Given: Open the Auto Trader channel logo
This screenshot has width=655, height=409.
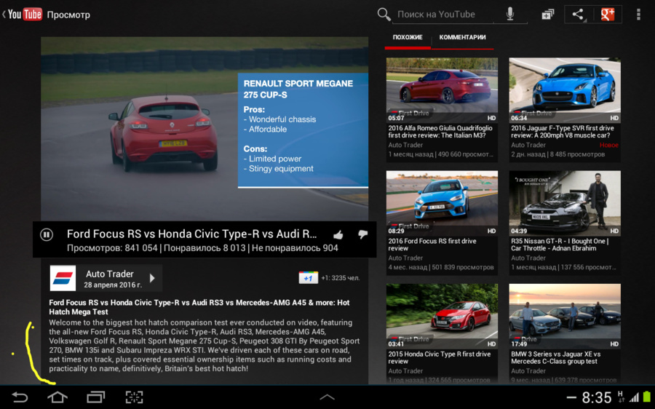Looking at the screenshot, I should click(63, 278).
